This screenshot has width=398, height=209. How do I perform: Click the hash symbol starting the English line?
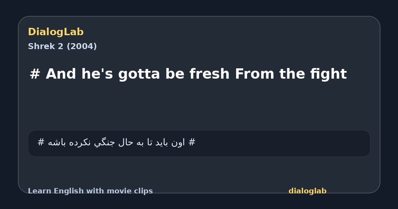35,74
